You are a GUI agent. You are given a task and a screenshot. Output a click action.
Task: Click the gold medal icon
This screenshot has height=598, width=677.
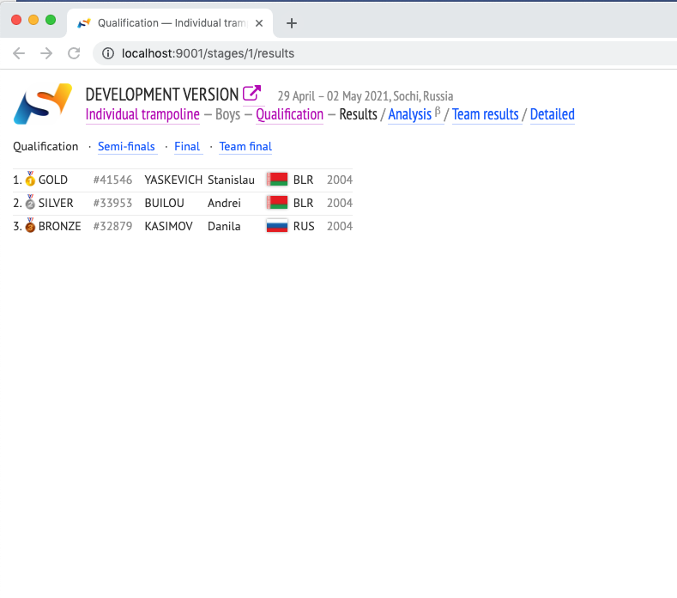30,179
